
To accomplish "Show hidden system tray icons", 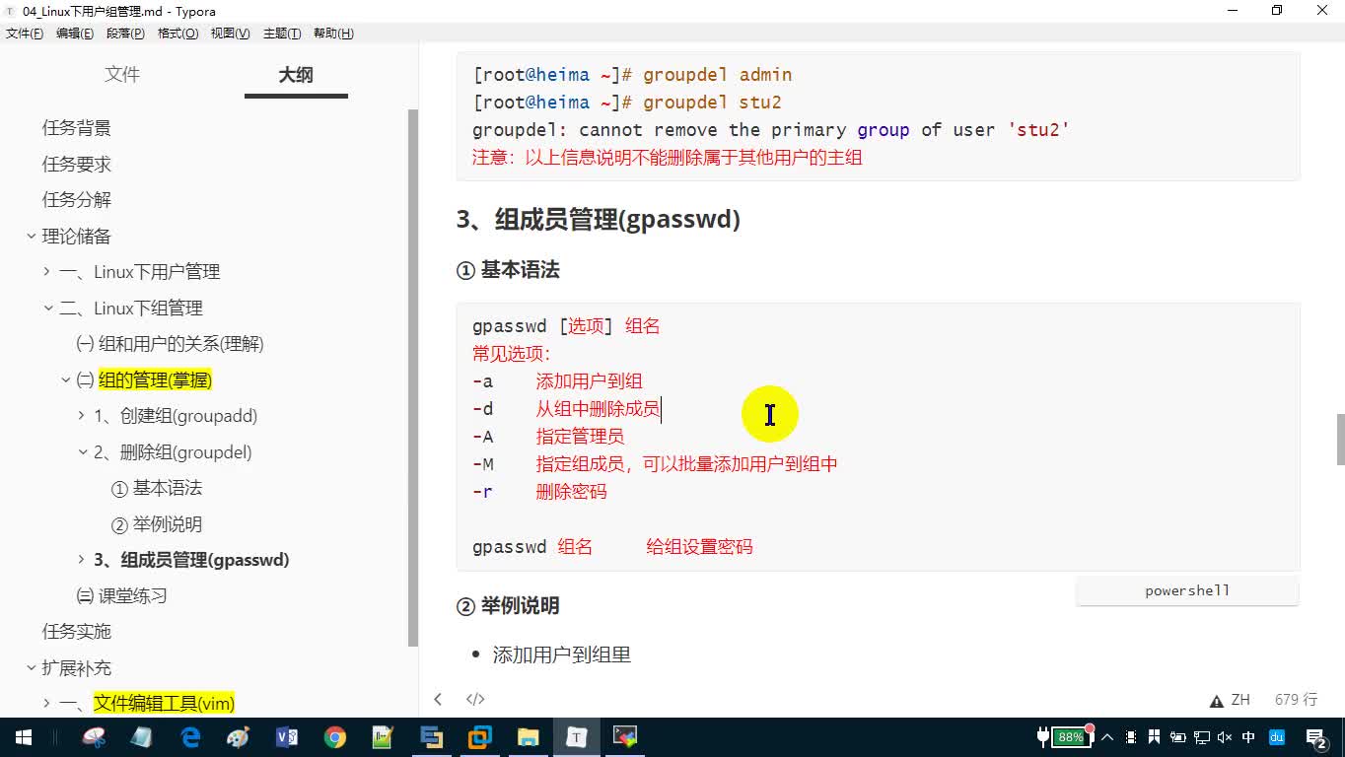I will click(x=1107, y=737).
